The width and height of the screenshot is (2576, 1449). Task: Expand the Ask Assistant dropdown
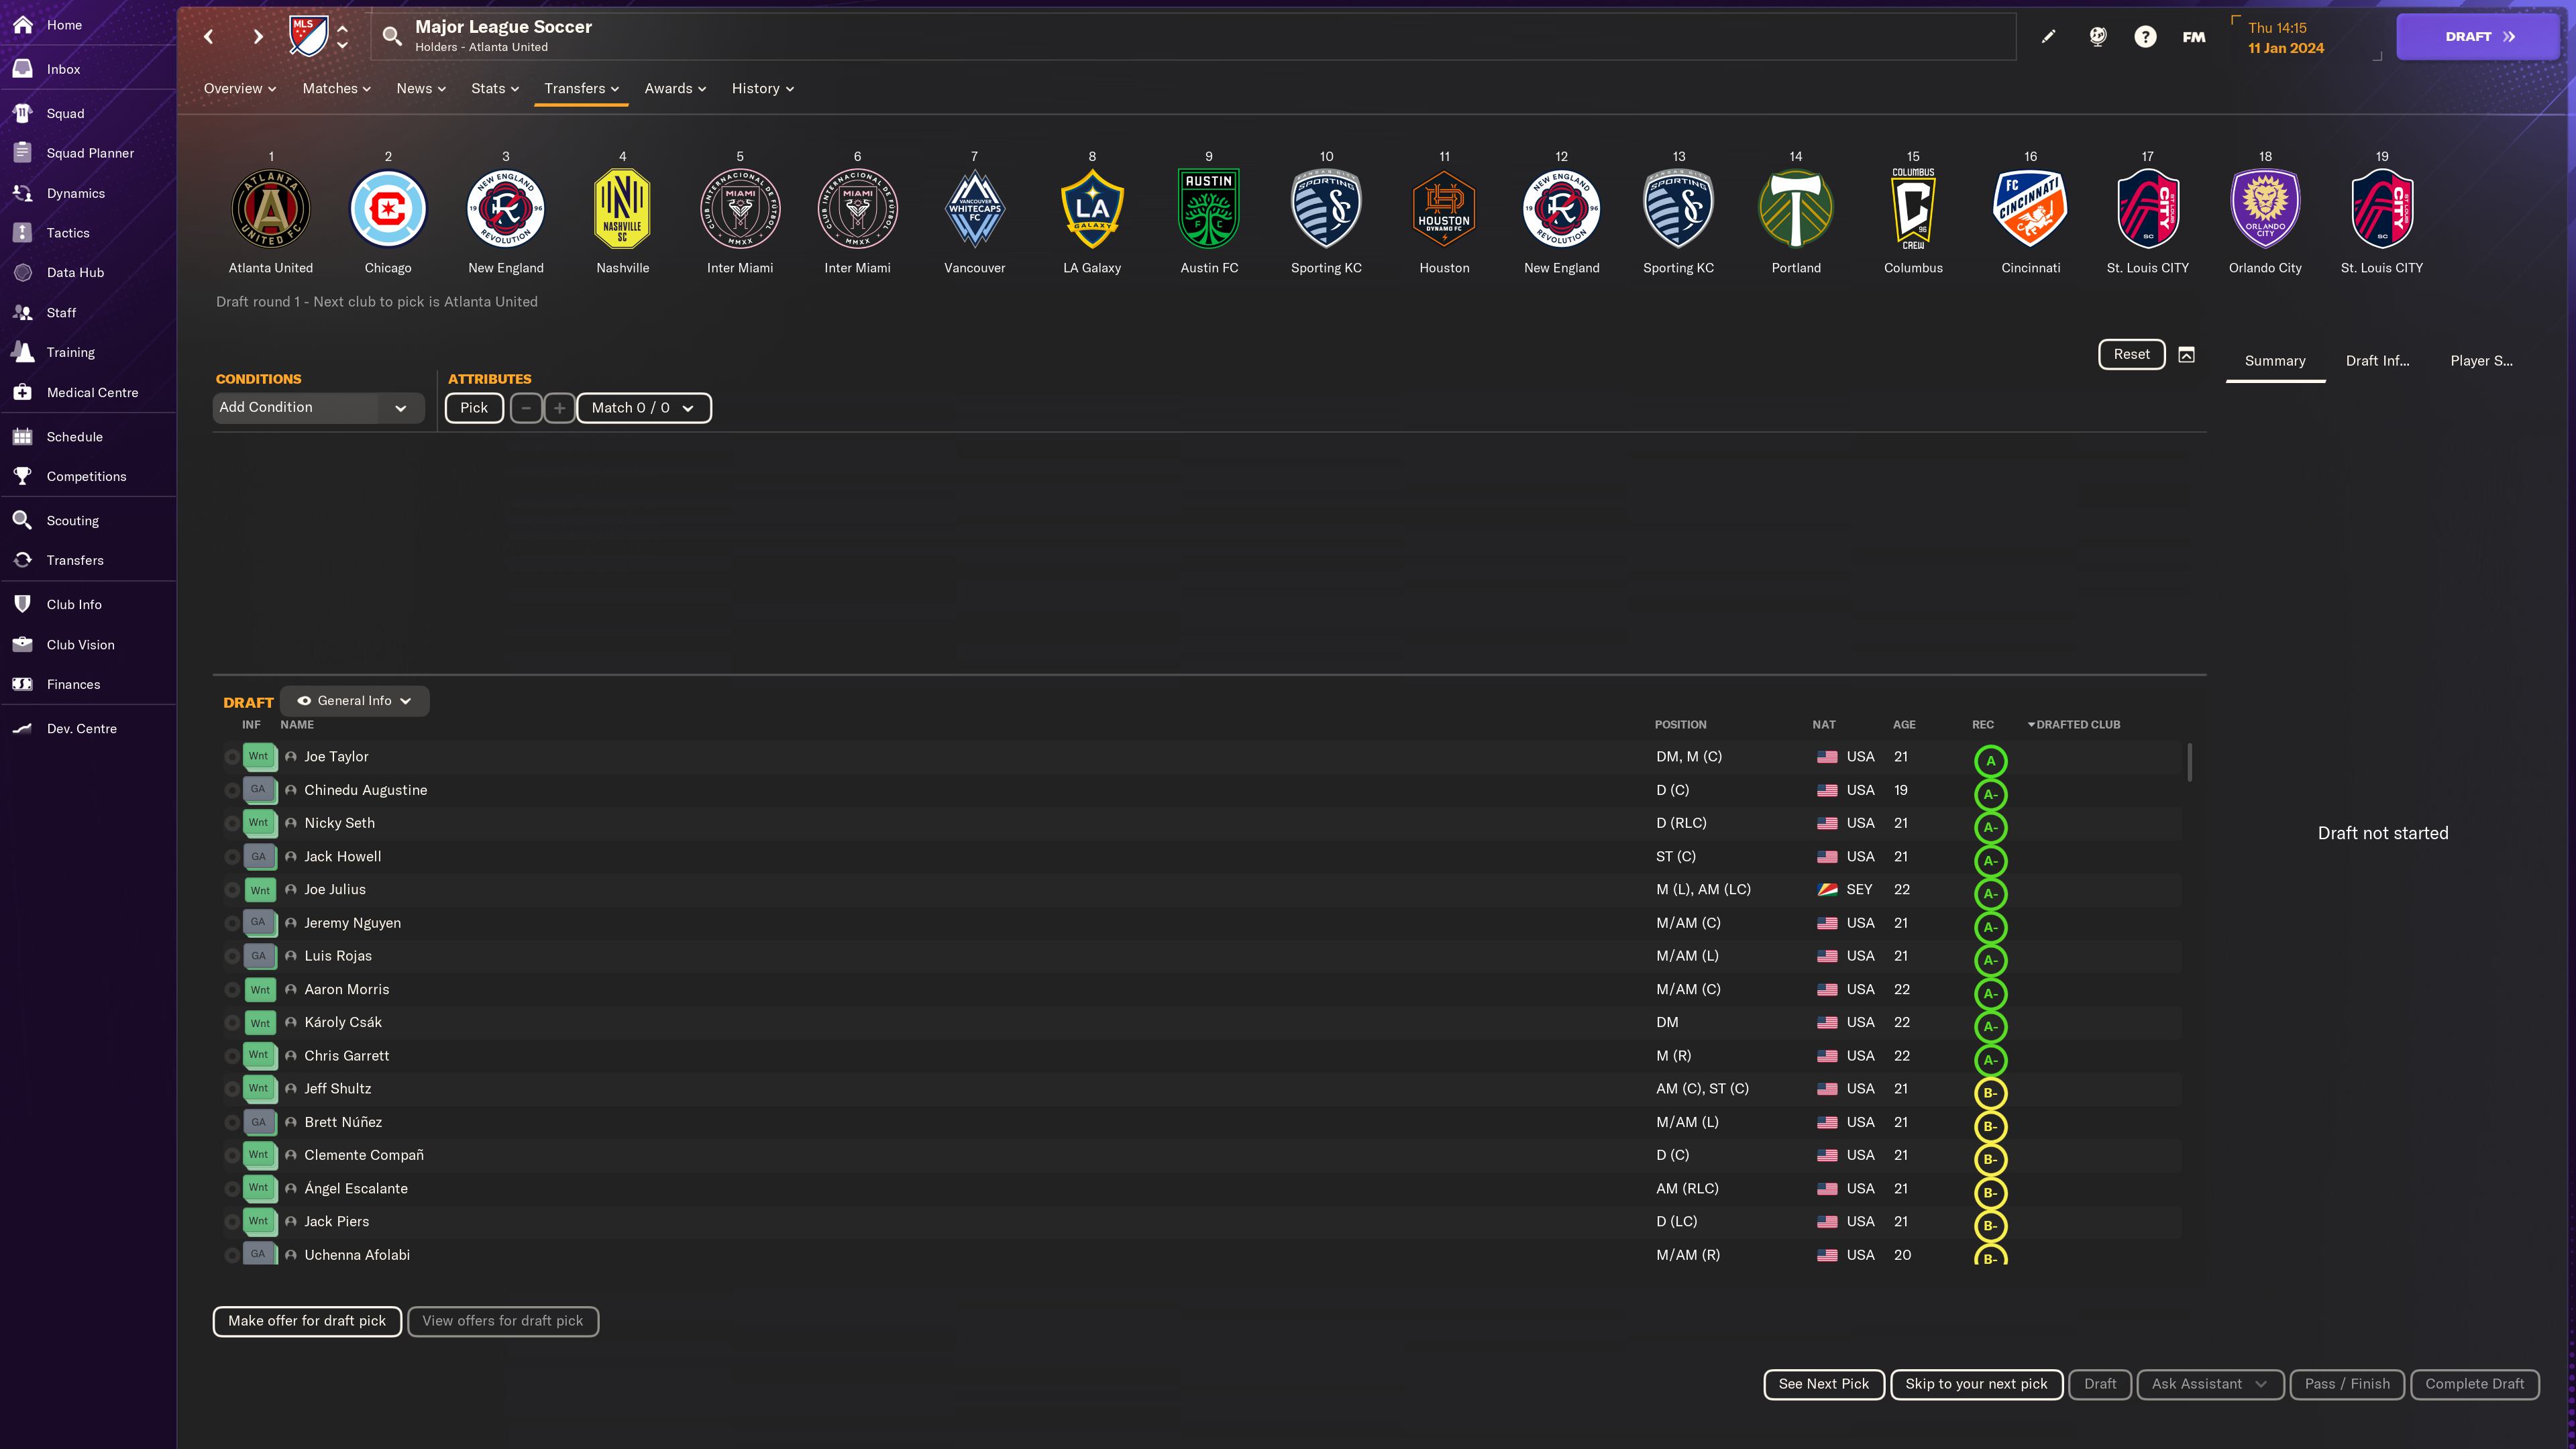pos(2210,1384)
